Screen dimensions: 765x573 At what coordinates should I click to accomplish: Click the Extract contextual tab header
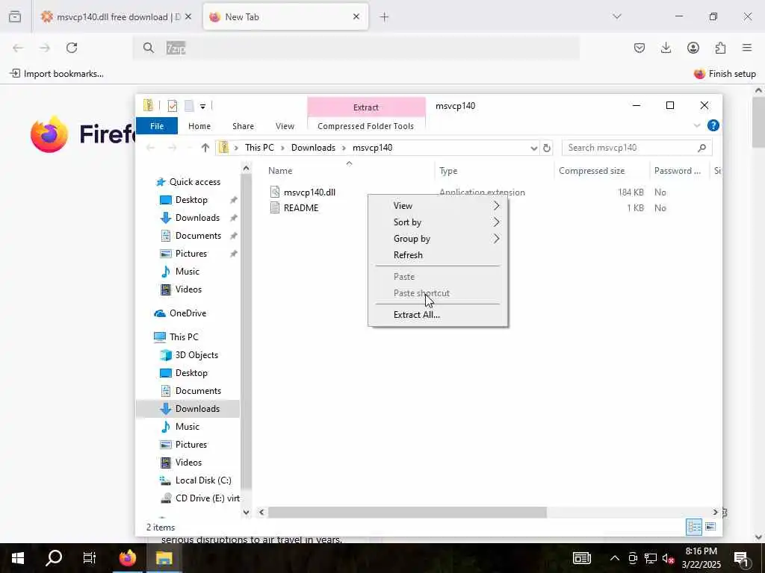366,107
